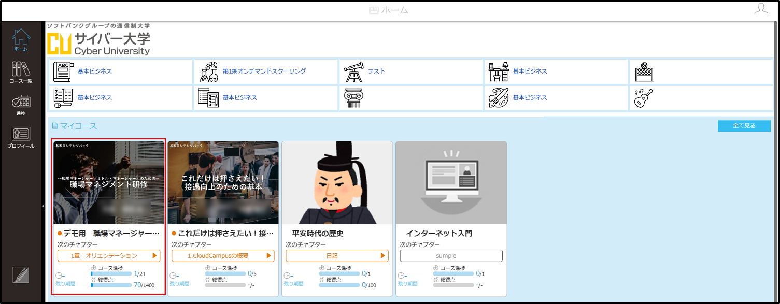Image resolution: width=780 pixels, height=304 pixels.
Task: Click the 1/24 コース進捗 progress bar
Action: point(111,273)
